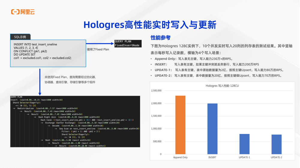
Task: Select the line INSERT INTO test_insert_oneline
Action: tap(35, 44)
